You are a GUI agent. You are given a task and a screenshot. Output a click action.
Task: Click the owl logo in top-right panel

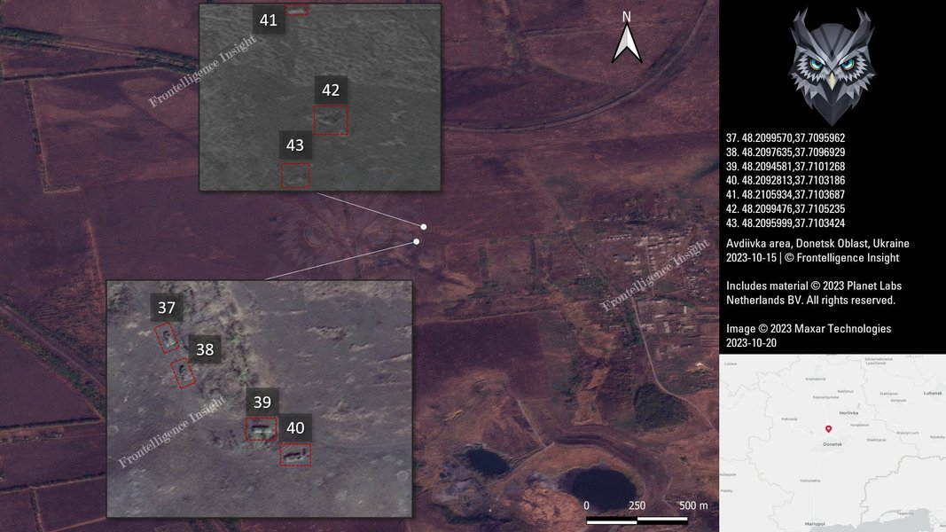coord(832,66)
